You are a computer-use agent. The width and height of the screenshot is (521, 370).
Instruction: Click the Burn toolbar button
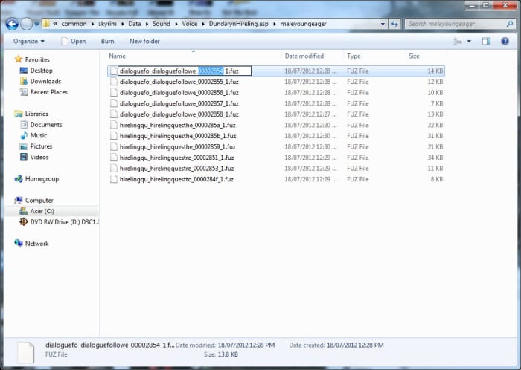pyautogui.click(x=107, y=42)
